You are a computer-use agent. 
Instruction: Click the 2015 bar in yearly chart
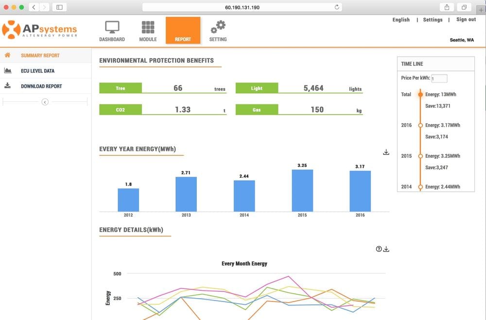point(302,190)
